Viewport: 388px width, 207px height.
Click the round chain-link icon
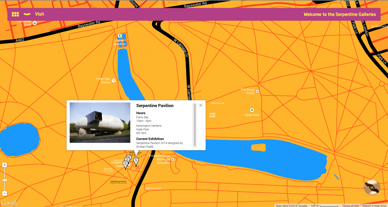tap(372, 187)
